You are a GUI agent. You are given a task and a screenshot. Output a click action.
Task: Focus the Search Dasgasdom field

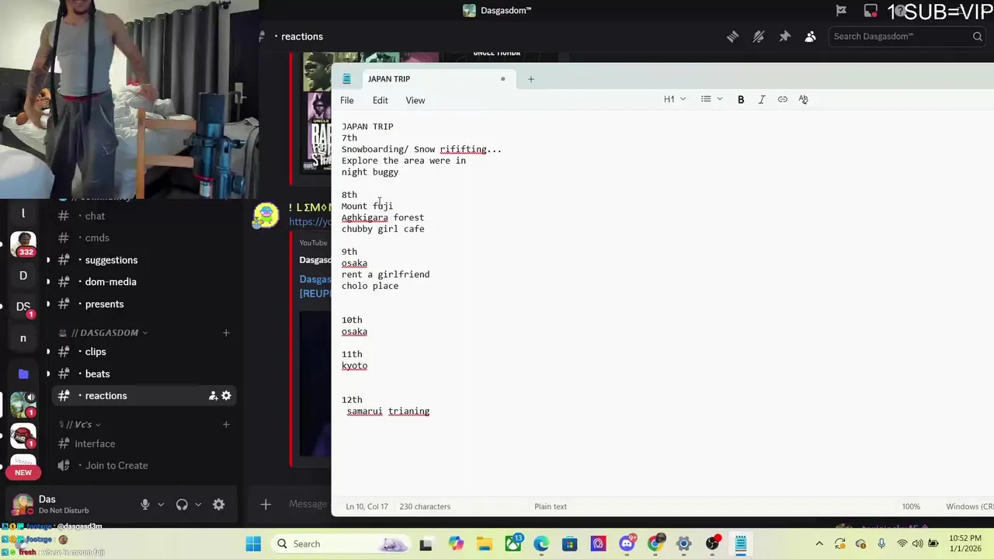pyautogui.click(x=907, y=36)
